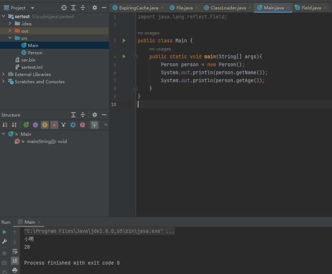Rerun Main with green play button
The height and width of the screenshot is (274, 332).
pos(4,232)
